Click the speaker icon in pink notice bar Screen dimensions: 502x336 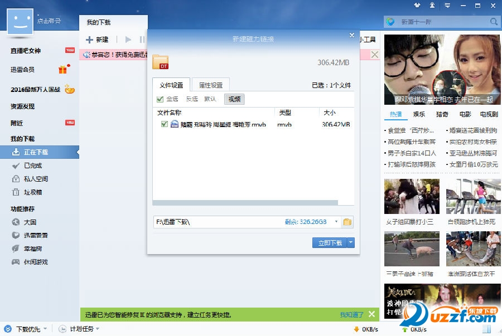click(x=86, y=55)
